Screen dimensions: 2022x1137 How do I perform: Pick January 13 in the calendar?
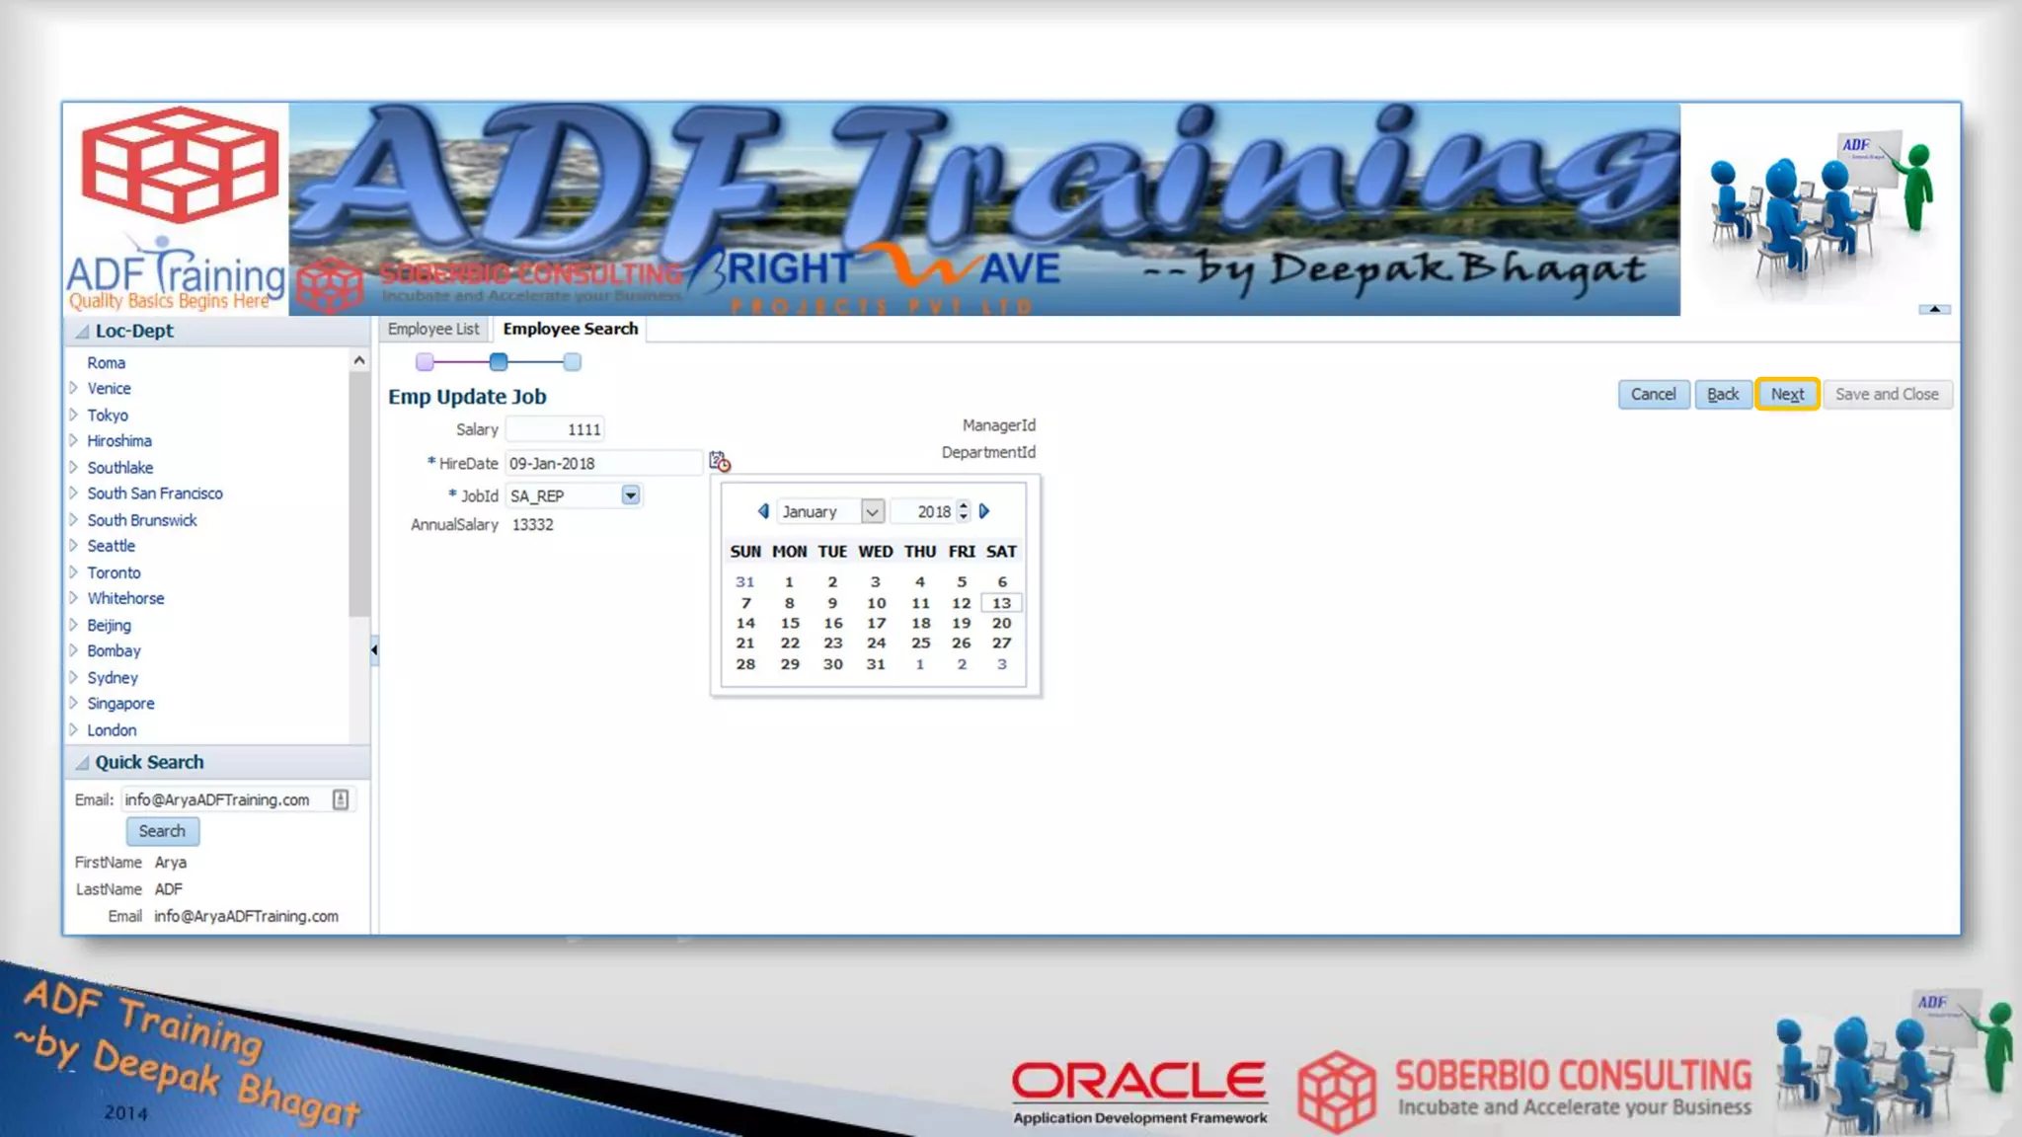click(x=1001, y=603)
